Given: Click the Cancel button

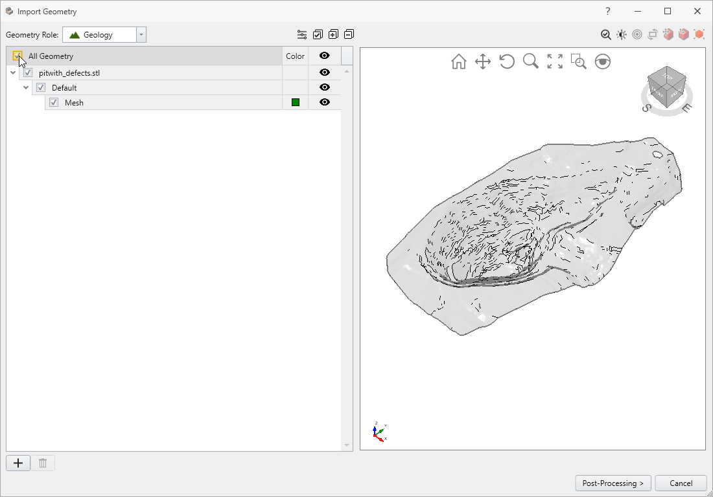Looking at the screenshot, I should (681, 483).
